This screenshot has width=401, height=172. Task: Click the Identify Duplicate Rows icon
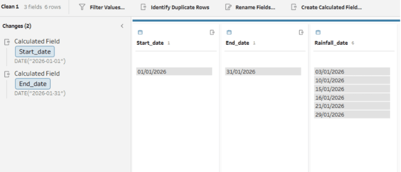coord(143,7)
